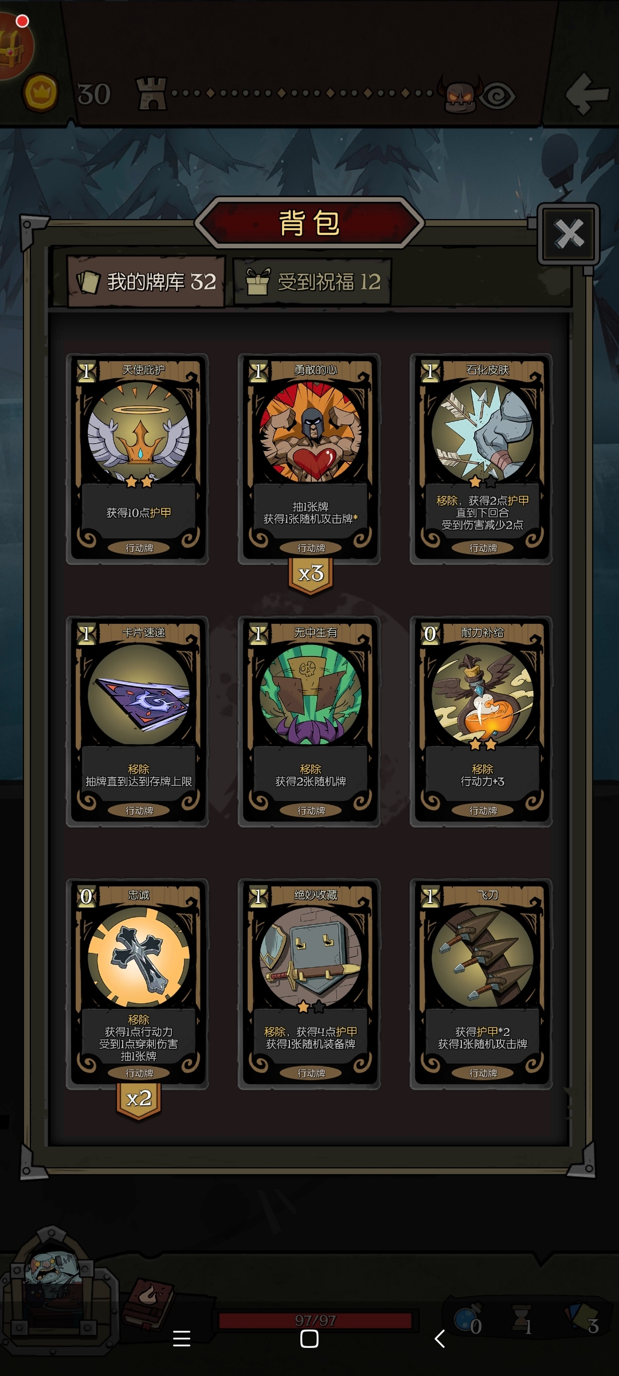Inspect the 绝妙收藏 card
This screenshot has width=619, height=1376.
pos(309,984)
